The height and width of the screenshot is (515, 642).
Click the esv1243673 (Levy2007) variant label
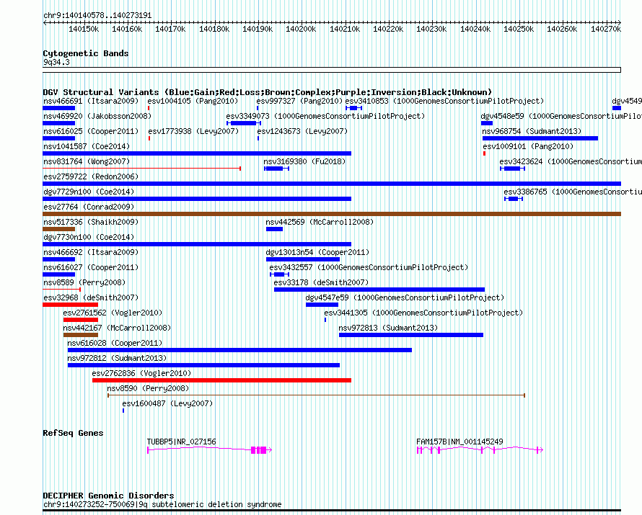pyautogui.click(x=302, y=131)
